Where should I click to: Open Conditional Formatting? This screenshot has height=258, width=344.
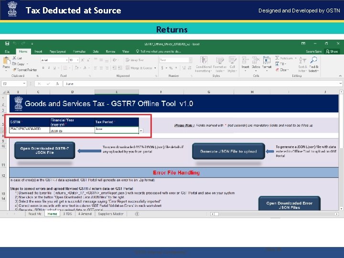204,64
